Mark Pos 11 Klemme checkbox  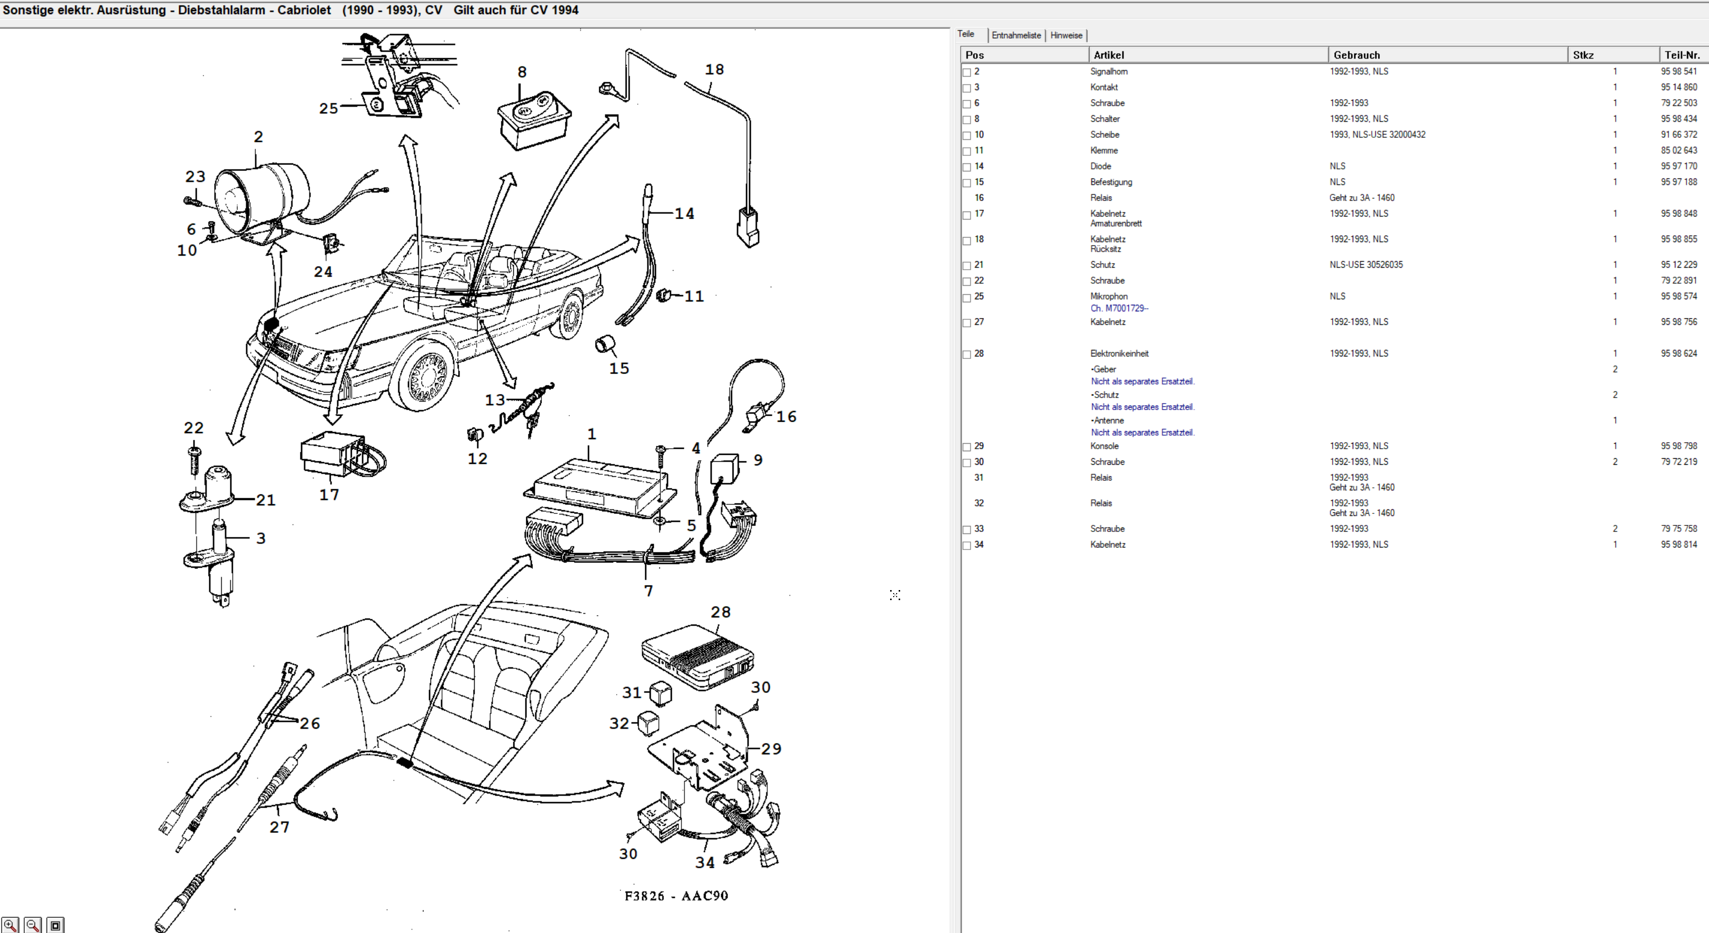click(966, 152)
